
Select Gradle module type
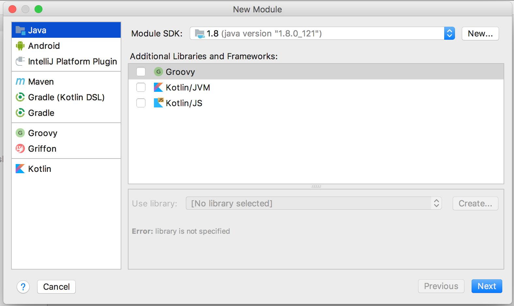click(x=66, y=113)
